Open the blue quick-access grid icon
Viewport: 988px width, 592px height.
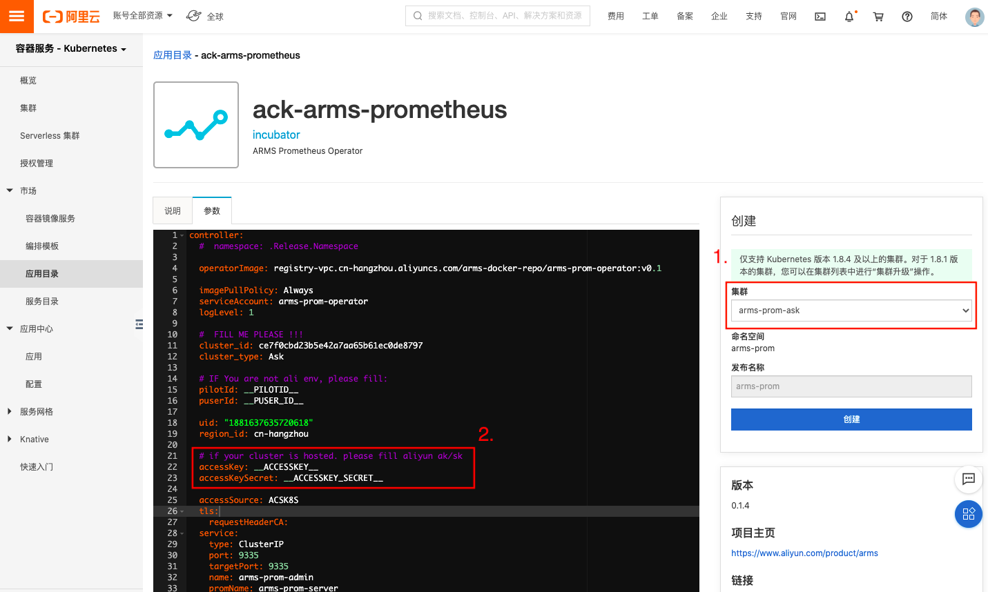tap(969, 514)
